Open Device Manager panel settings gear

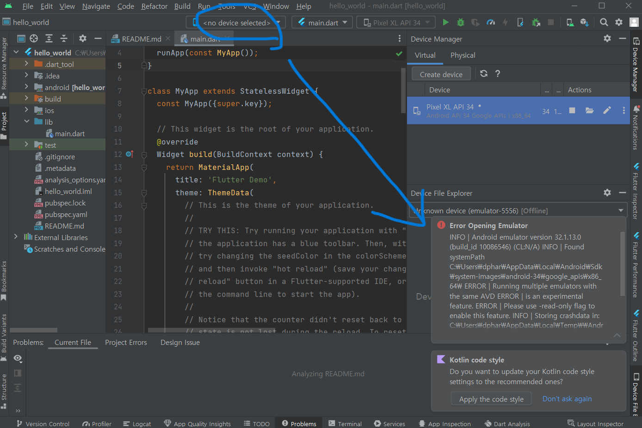tap(607, 39)
